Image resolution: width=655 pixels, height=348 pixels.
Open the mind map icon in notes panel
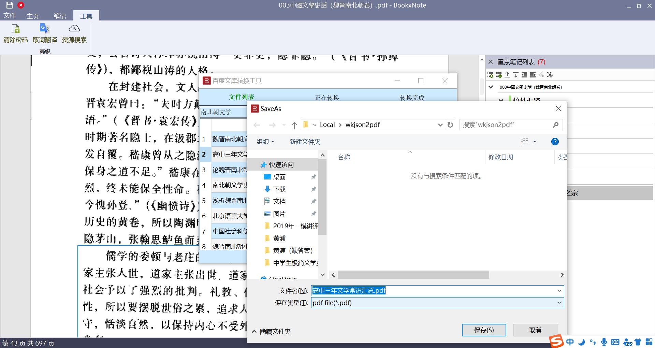coord(550,74)
